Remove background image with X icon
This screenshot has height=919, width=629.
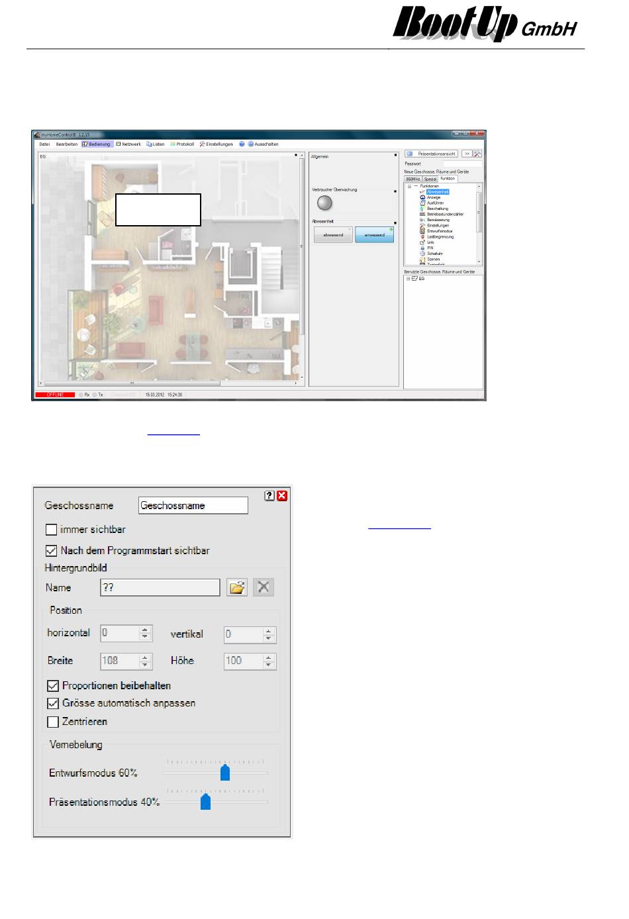click(x=264, y=587)
